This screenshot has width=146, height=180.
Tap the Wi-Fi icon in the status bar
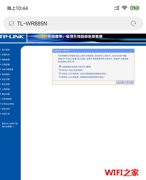pyautogui.click(x=124, y=8)
